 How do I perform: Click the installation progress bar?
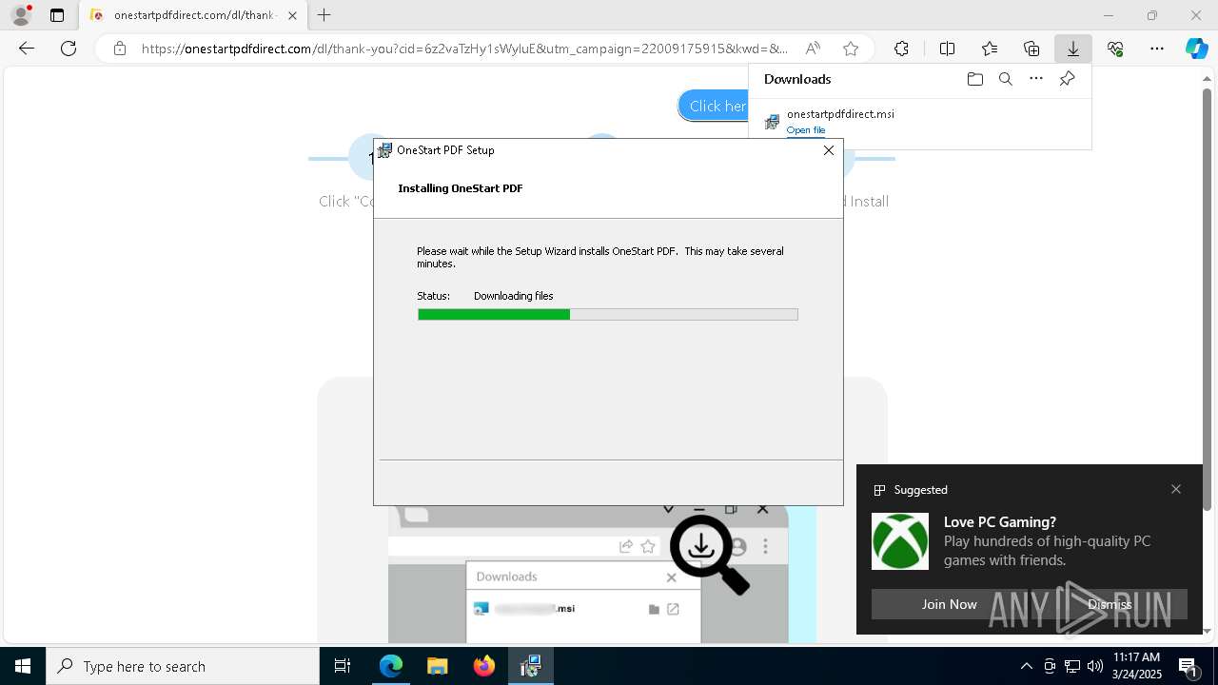click(607, 315)
